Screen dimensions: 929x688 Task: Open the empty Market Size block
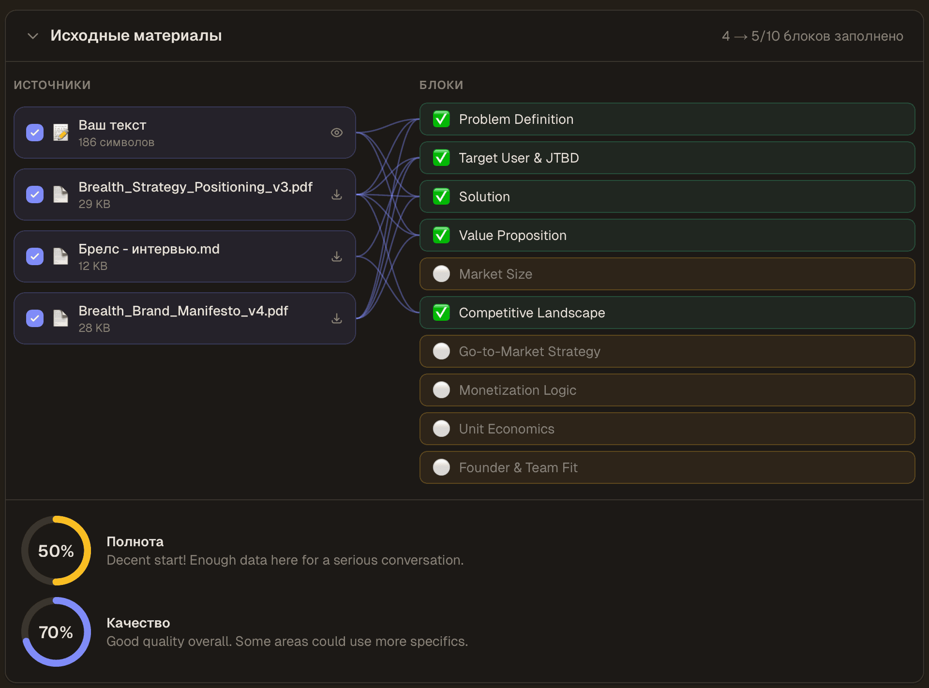[667, 274]
